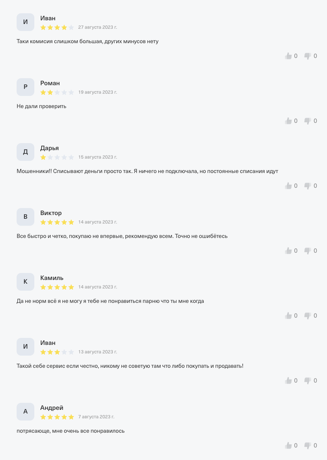Dislike Ivan's three-star review
The height and width of the screenshot is (460, 327).
307,381
